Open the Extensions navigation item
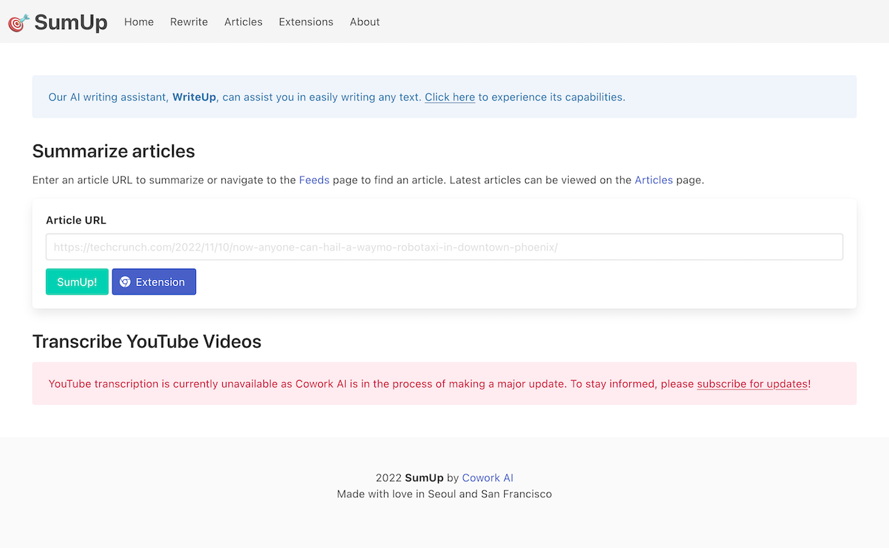Screen dimensions: 889x548 click(306, 22)
